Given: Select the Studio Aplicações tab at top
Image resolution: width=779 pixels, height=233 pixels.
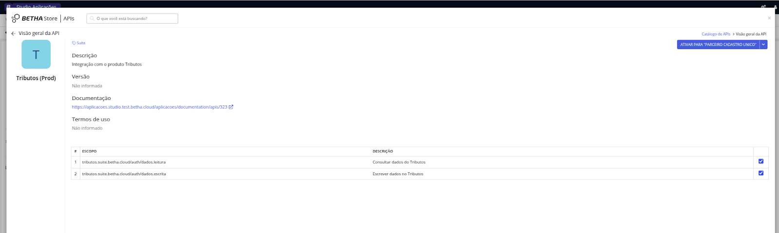Looking at the screenshot, I should pos(34,7).
